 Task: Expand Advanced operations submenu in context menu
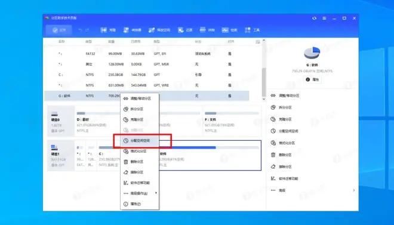tap(140, 193)
